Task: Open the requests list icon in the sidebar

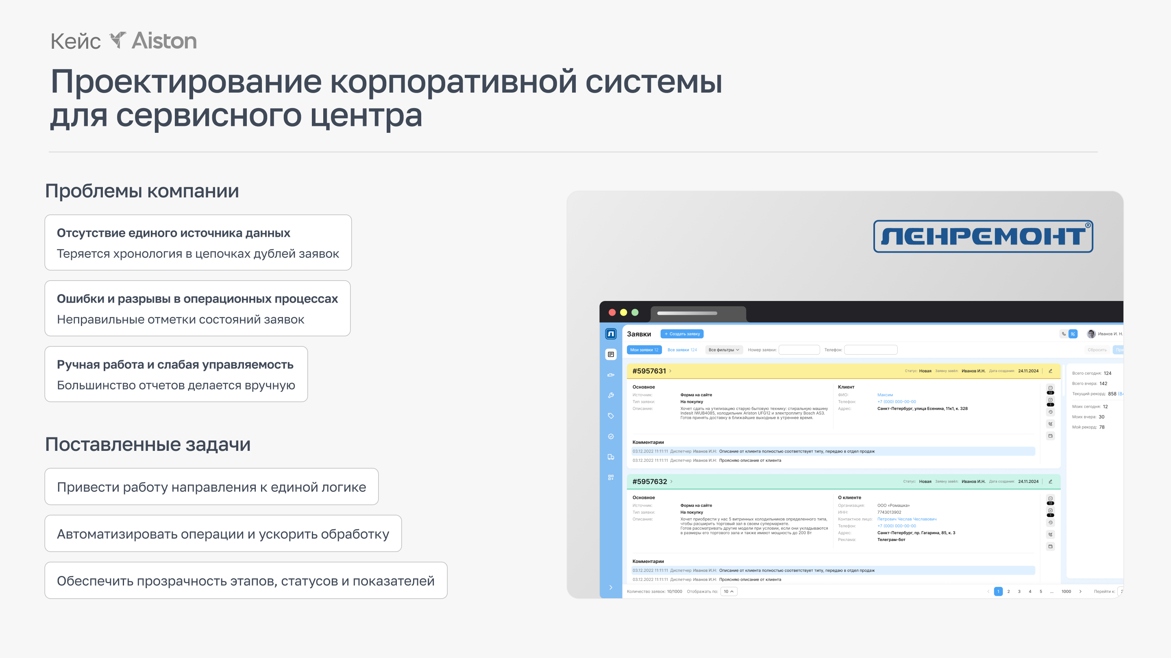Action: 612,354
